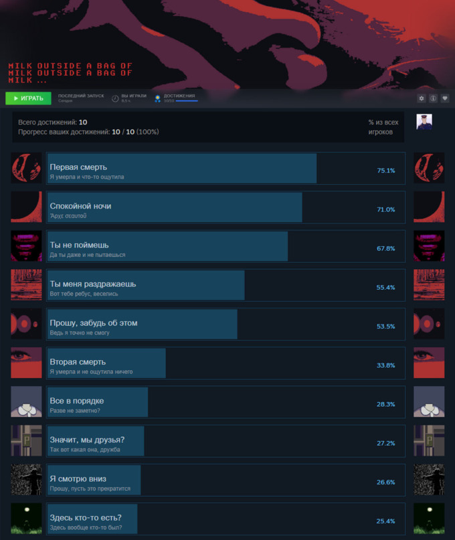
Task: Click the right-side Вторая смерть eye thumbnail
Action: click(x=429, y=363)
